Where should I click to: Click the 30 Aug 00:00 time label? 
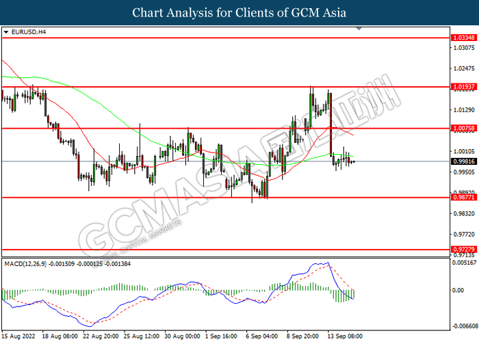point(183,337)
